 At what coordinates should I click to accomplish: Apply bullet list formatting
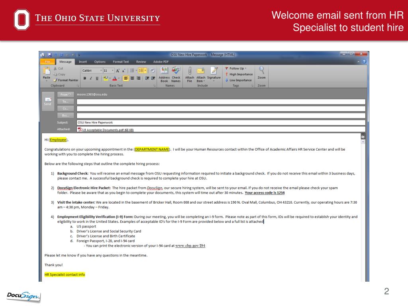pos(133,71)
